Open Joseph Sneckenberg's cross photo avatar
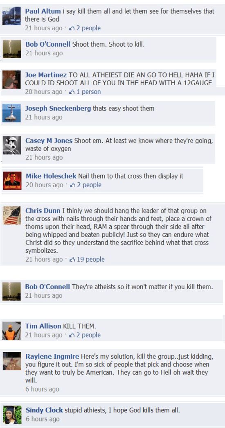This screenshot has height=428, width=225. click(12, 113)
